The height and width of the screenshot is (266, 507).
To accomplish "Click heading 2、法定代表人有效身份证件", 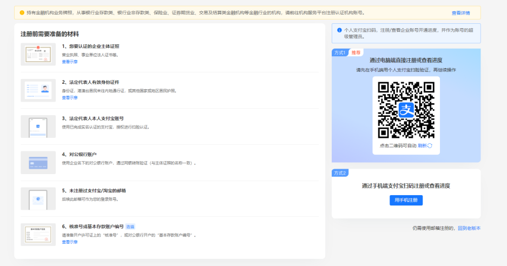I will click(90, 82).
